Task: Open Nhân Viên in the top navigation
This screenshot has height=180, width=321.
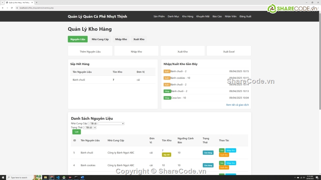Action: 230,16
